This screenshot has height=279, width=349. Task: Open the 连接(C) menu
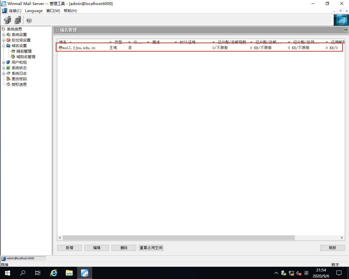click(15, 11)
